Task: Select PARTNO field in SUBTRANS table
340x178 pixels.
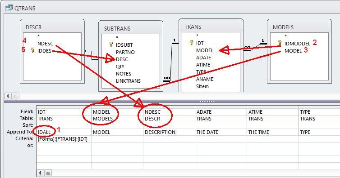Action: 125,52
